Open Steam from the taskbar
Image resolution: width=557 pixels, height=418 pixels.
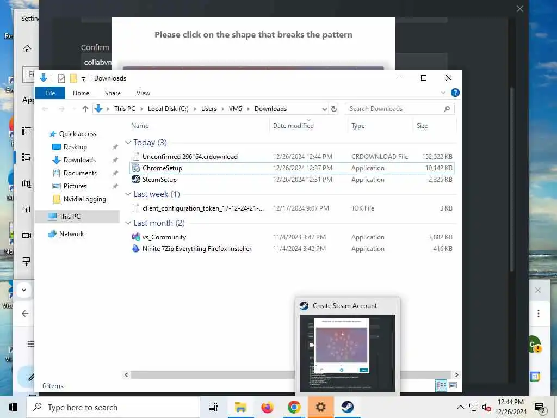348,407
